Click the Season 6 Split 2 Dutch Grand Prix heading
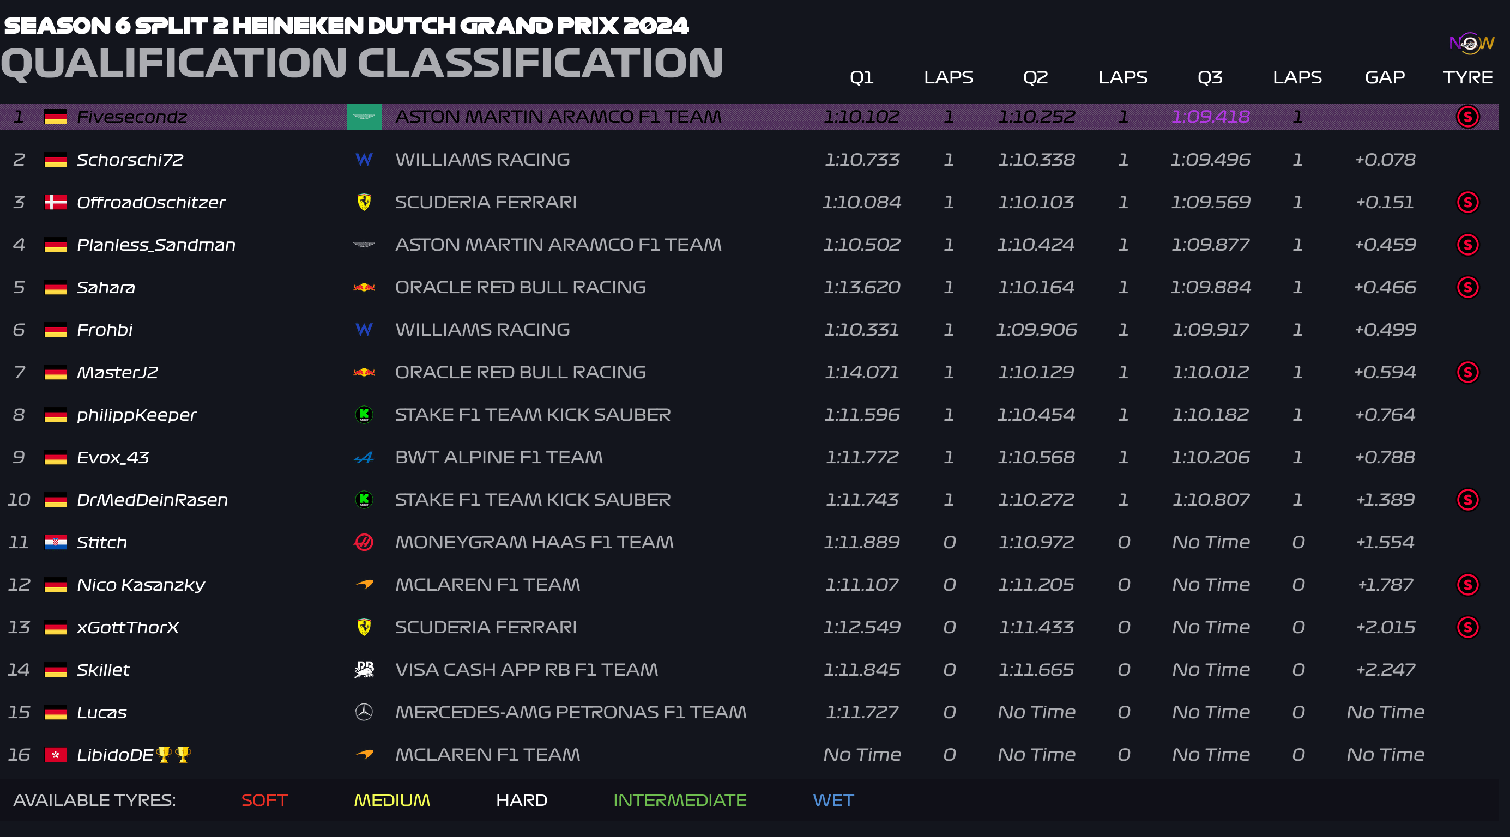Screen dimensions: 1510x837 pyautogui.click(x=346, y=25)
